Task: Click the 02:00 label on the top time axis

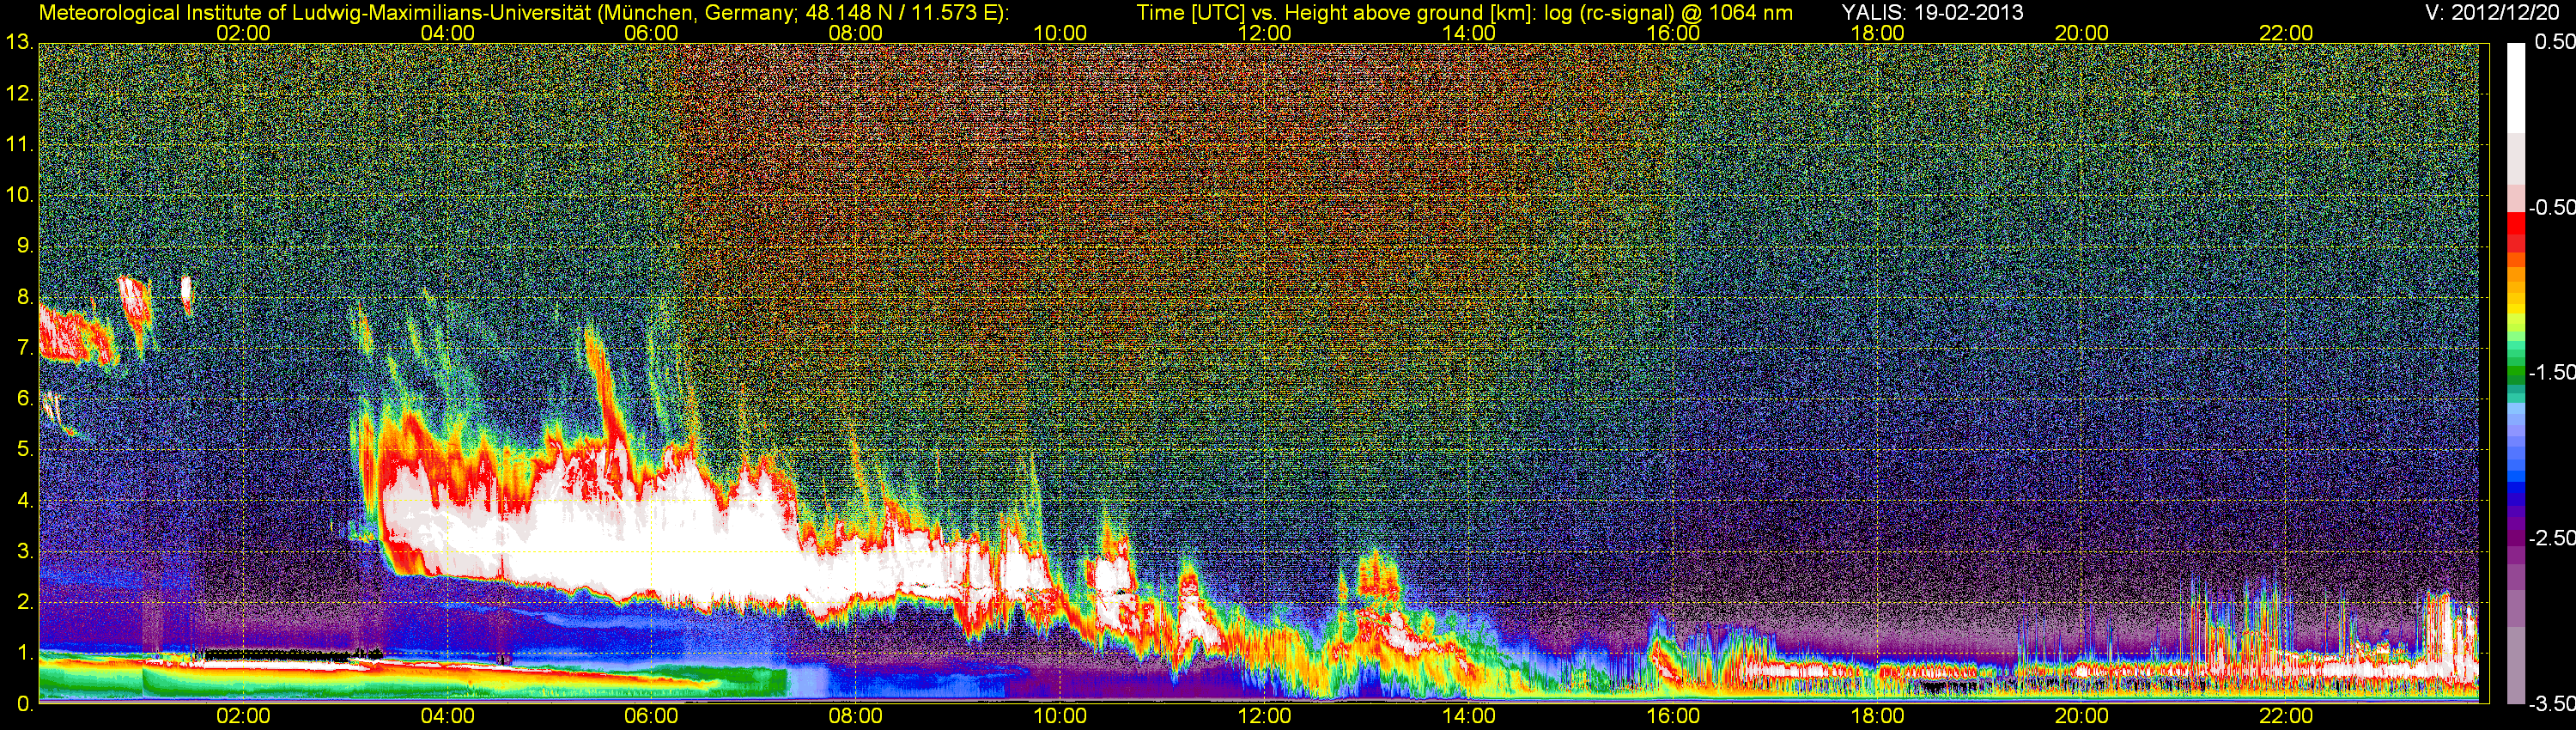Action: (243, 33)
